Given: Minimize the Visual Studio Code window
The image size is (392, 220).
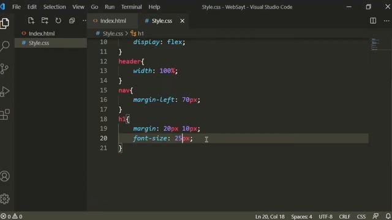Looking at the screenshot, I should pos(349,7).
